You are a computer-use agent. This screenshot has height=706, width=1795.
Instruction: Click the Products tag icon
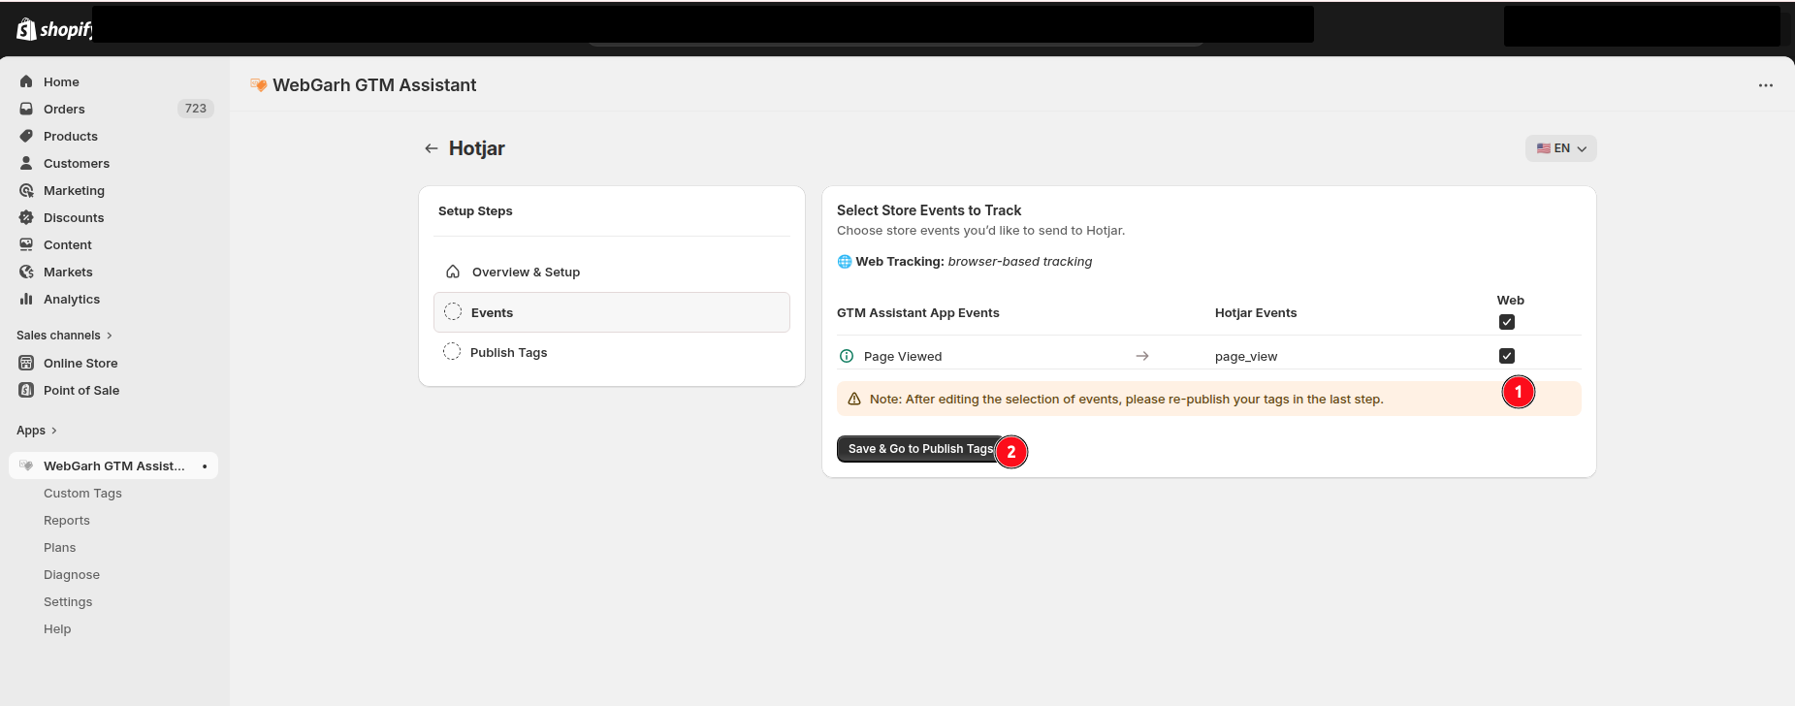26,136
